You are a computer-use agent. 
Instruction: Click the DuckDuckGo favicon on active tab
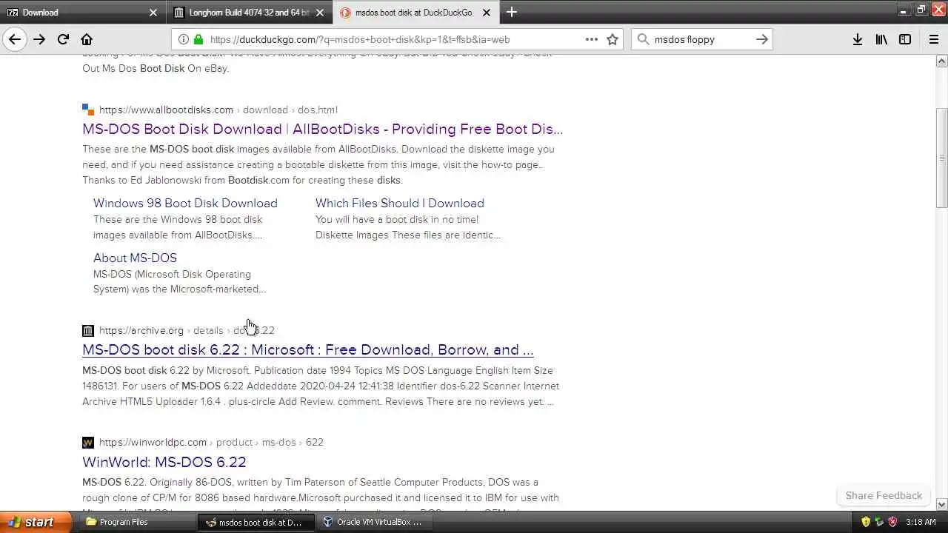(346, 13)
